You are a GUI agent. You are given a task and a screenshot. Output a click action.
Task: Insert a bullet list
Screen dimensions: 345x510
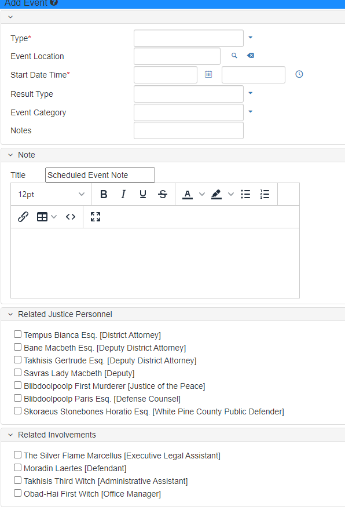pyautogui.click(x=245, y=194)
